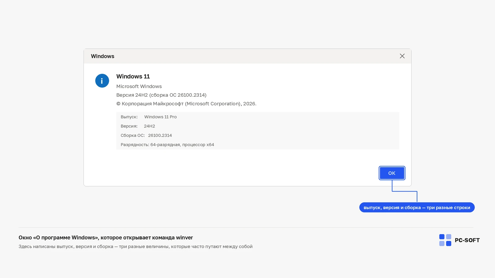Click the "Сборка ОС: 26100.2314" row

click(x=258, y=135)
